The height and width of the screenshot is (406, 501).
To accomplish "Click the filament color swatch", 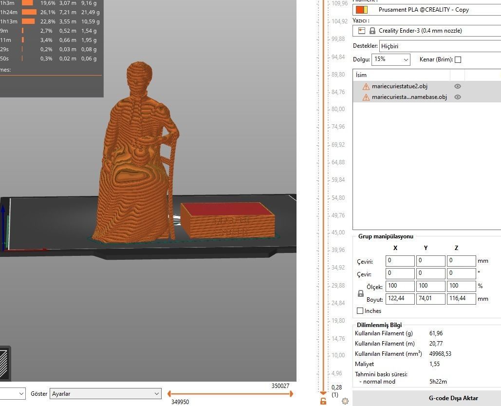I will coord(362,10).
